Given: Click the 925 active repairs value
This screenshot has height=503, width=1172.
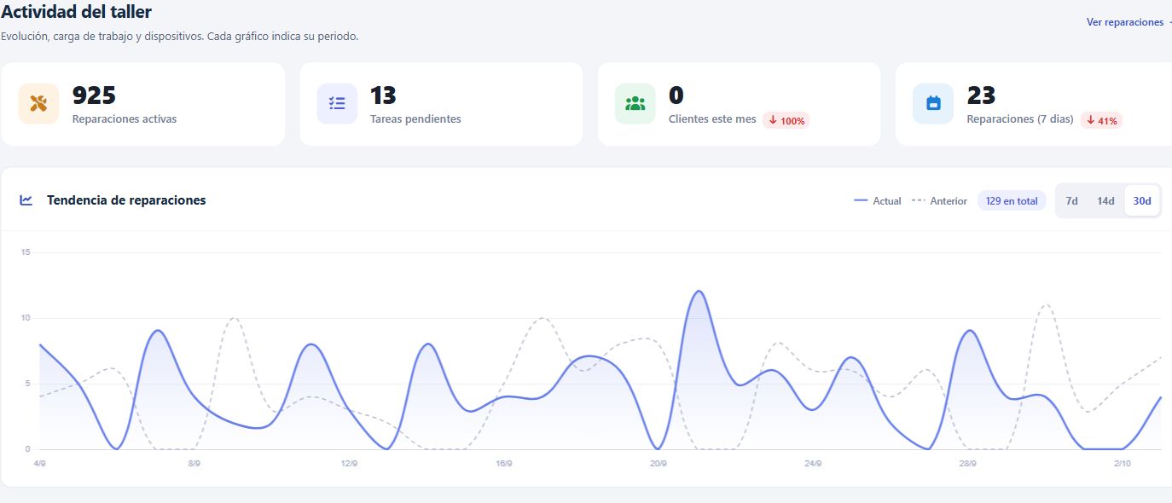Looking at the screenshot, I should click(94, 95).
